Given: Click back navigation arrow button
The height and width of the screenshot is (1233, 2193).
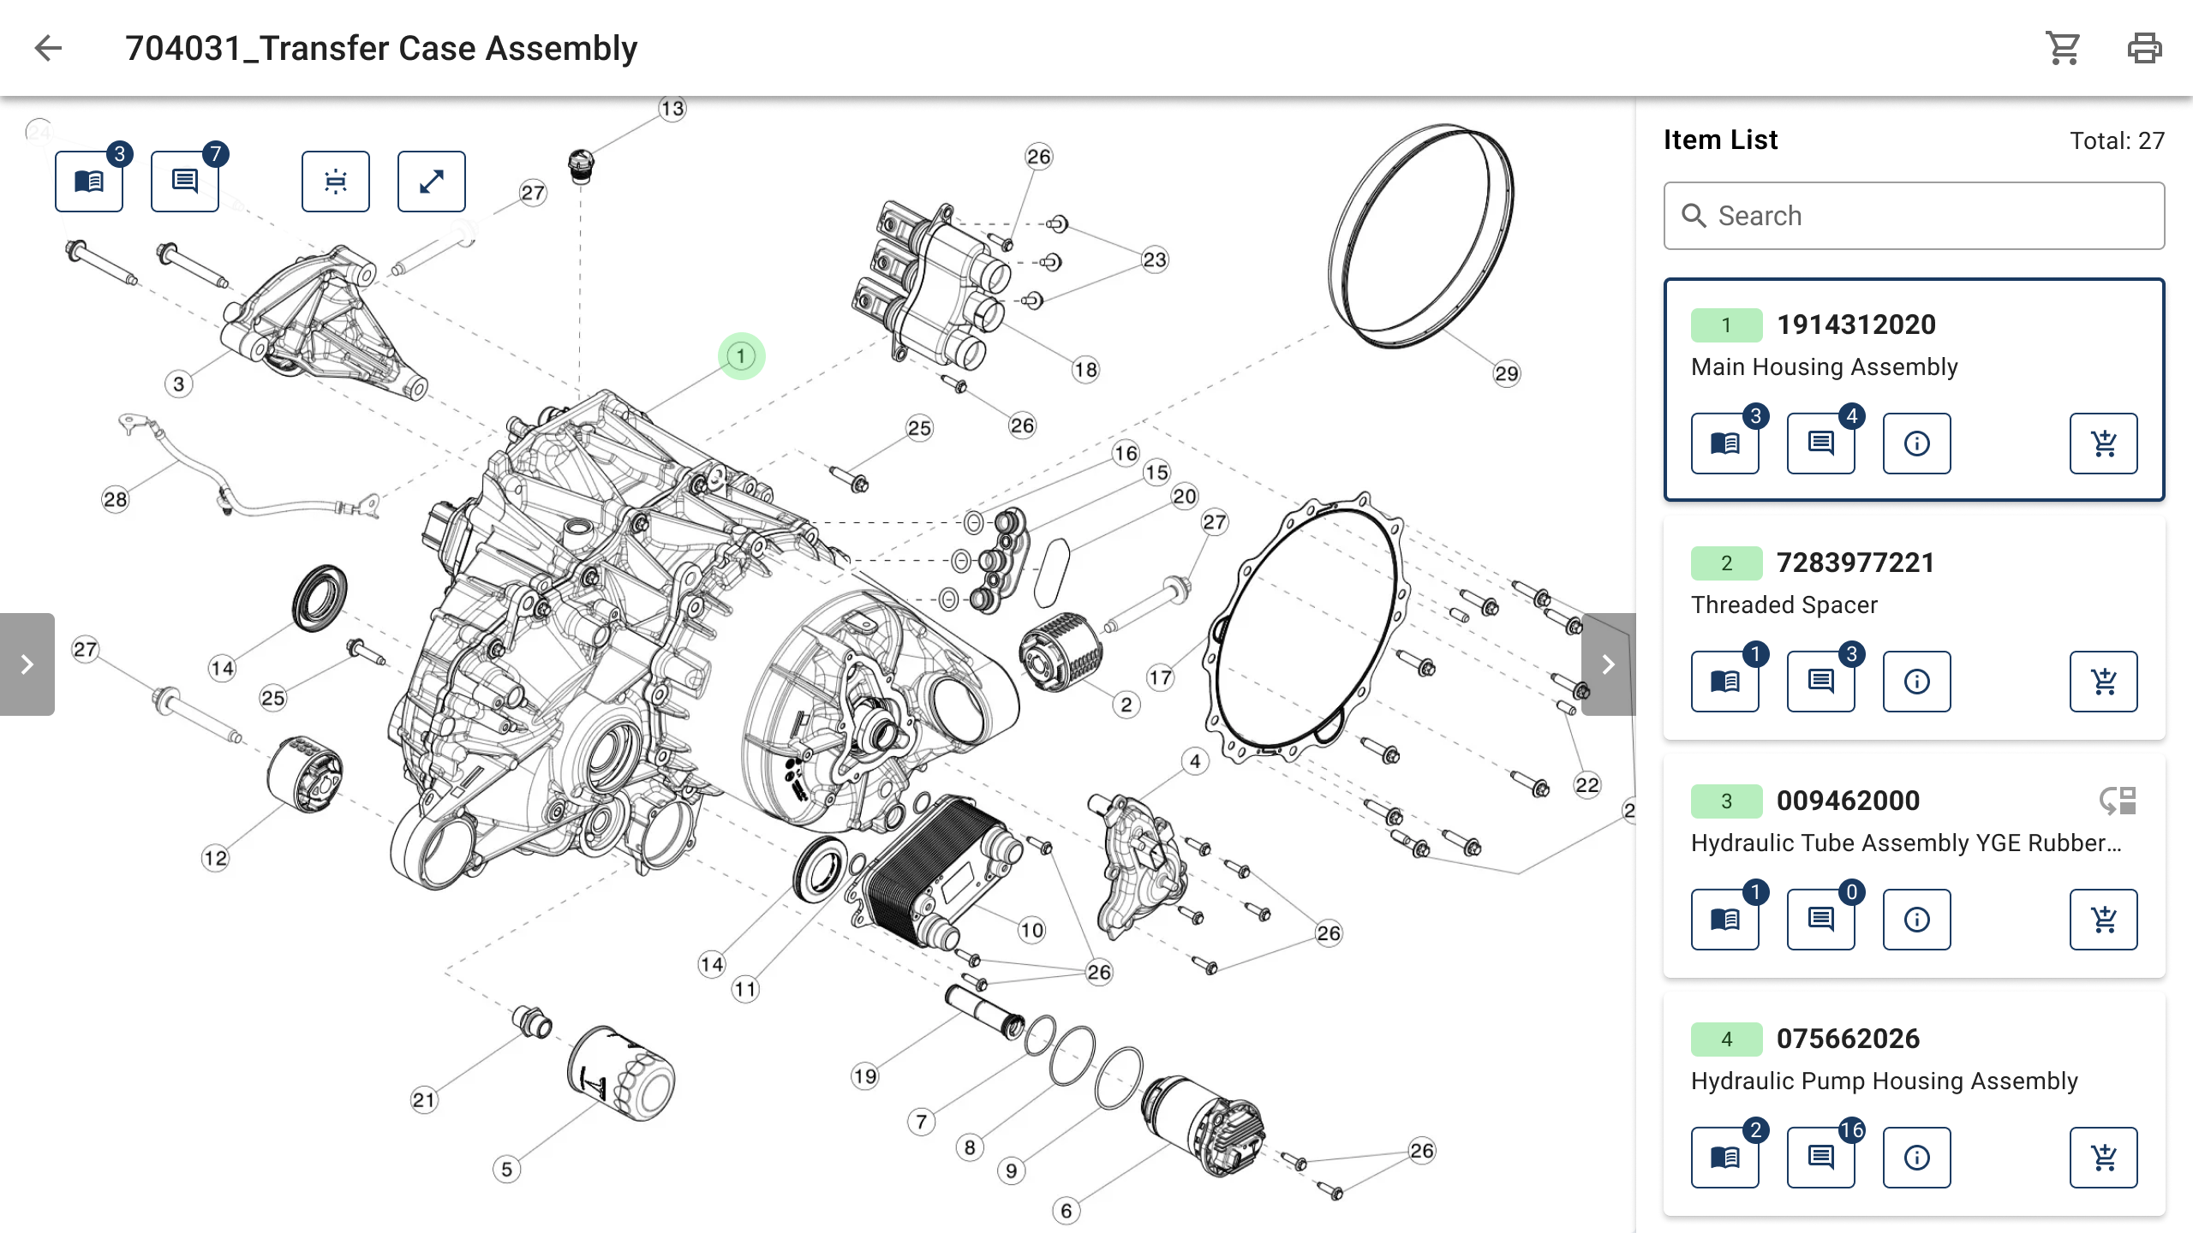Looking at the screenshot, I should 48,48.
